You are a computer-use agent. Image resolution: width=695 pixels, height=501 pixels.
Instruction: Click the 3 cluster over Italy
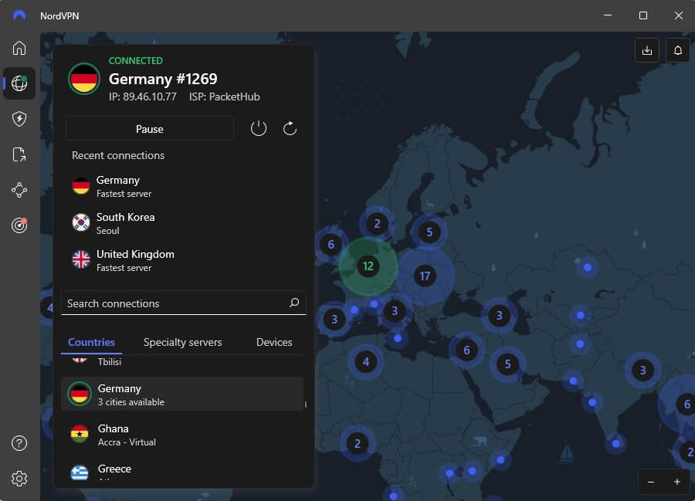pos(395,311)
